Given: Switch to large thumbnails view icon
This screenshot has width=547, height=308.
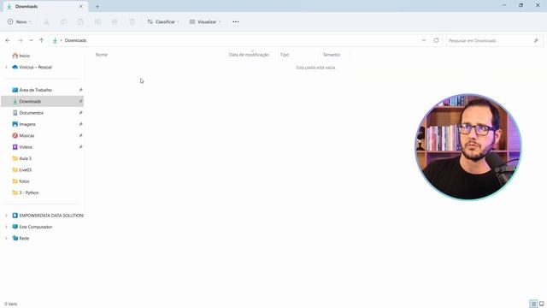Looking at the screenshot, I should coord(541,304).
